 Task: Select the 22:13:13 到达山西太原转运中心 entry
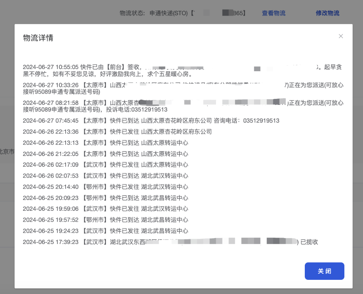point(105,143)
